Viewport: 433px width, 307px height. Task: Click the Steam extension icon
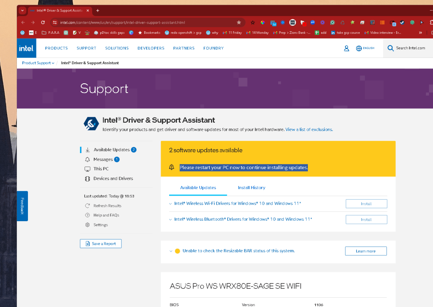403,22
